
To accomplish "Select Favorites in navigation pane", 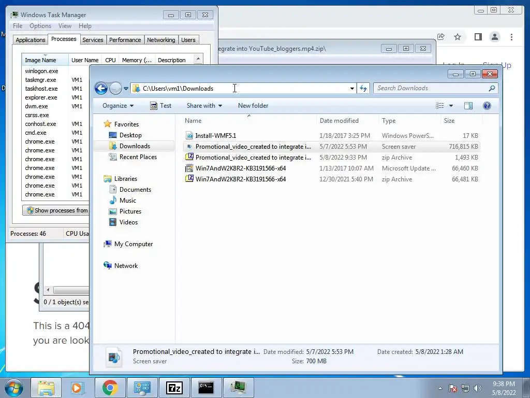I will tap(121, 124).
